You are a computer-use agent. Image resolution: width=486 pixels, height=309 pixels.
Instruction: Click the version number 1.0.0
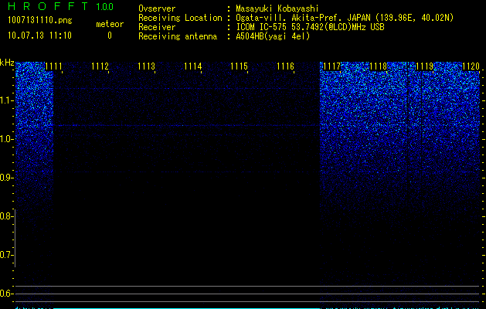105,7
